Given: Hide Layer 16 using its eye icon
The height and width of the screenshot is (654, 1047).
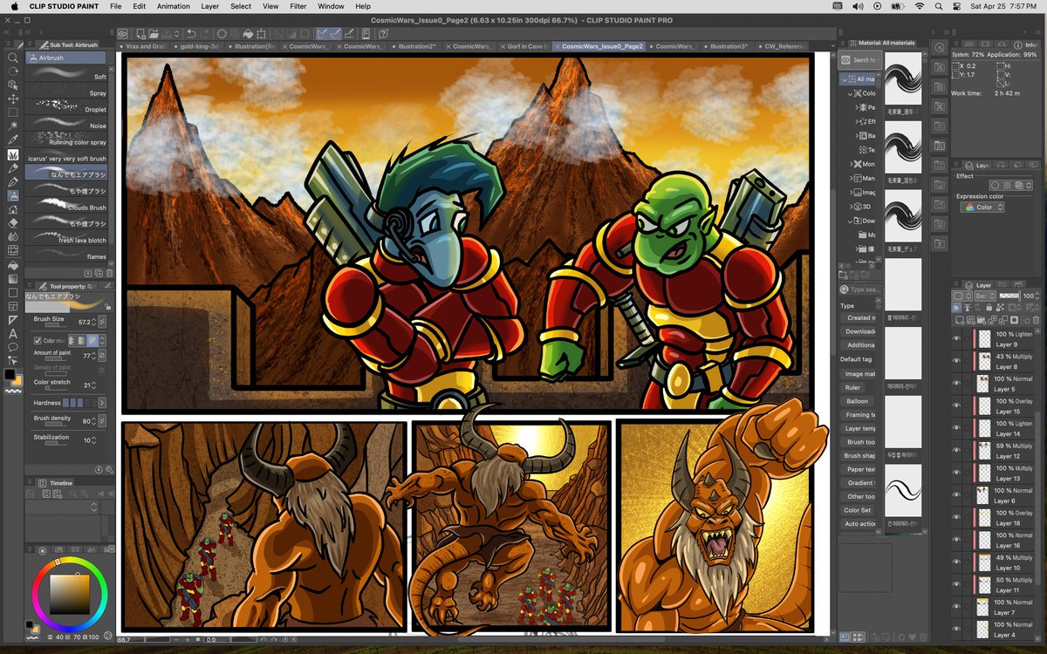Looking at the screenshot, I should (x=957, y=540).
